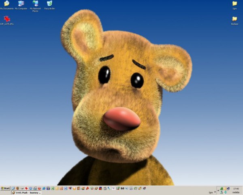Image resolution: width=243 pixels, height=195 pixels.
Task: Open the Borbeni folder on desktop
Action: [x=234, y=21]
